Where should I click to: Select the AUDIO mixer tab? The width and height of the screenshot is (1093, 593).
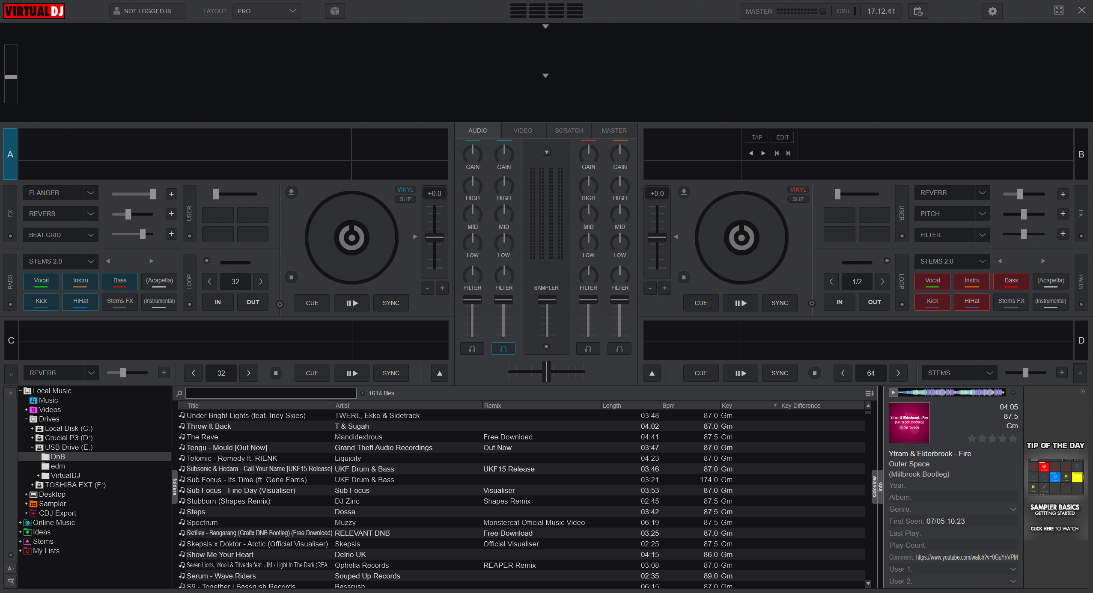[478, 130]
